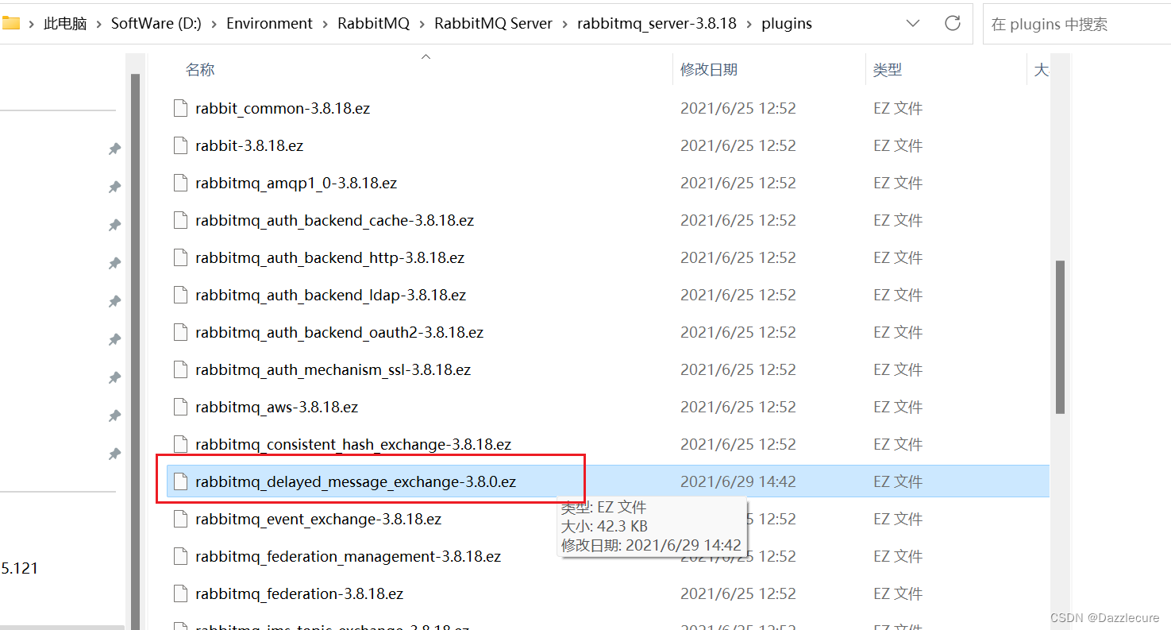Click the file icon of rabbitmq_auth_backend_ldap-3.8.18.ez
This screenshot has height=630, width=1171.
point(181,295)
